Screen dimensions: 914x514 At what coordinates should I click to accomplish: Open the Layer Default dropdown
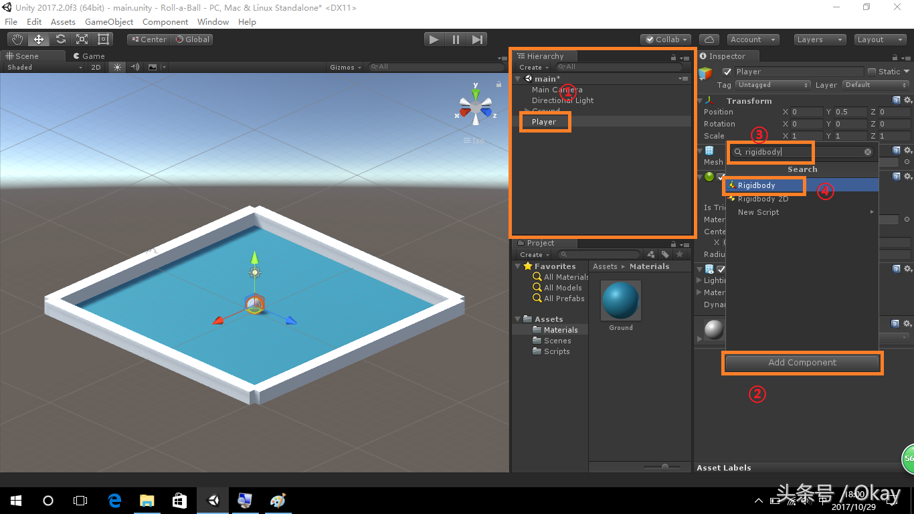point(876,85)
